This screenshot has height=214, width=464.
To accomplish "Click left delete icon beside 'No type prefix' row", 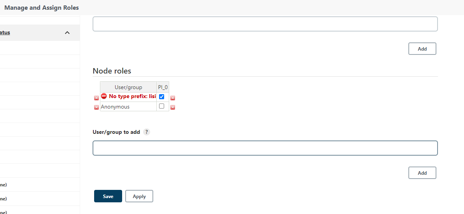I will pyautogui.click(x=96, y=98).
